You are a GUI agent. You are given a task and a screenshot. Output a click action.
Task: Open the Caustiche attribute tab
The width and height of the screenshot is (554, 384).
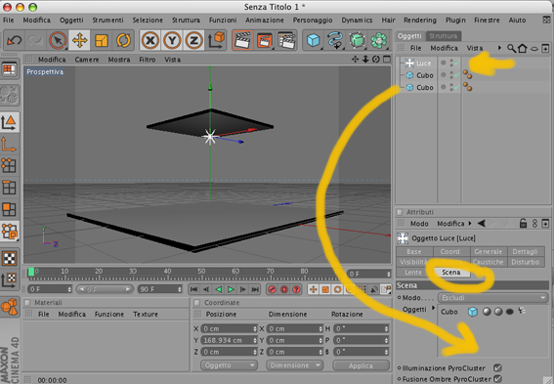[489, 262]
